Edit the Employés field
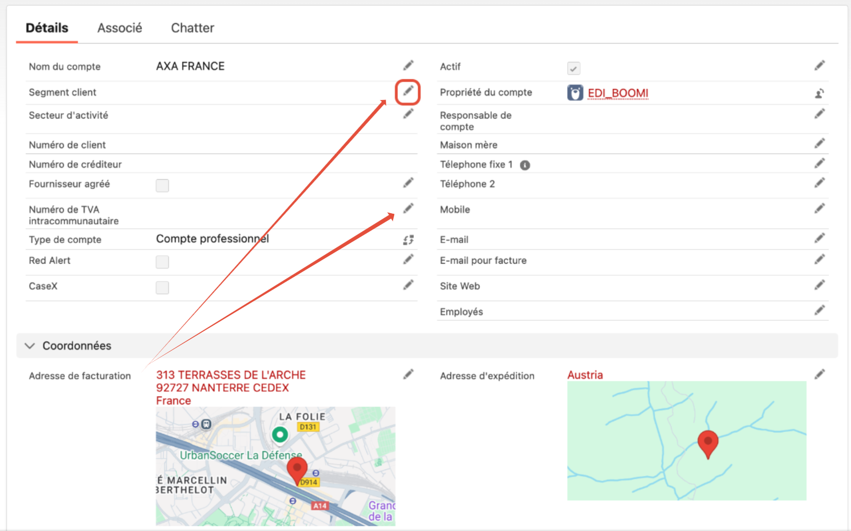851x531 pixels. click(x=820, y=311)
